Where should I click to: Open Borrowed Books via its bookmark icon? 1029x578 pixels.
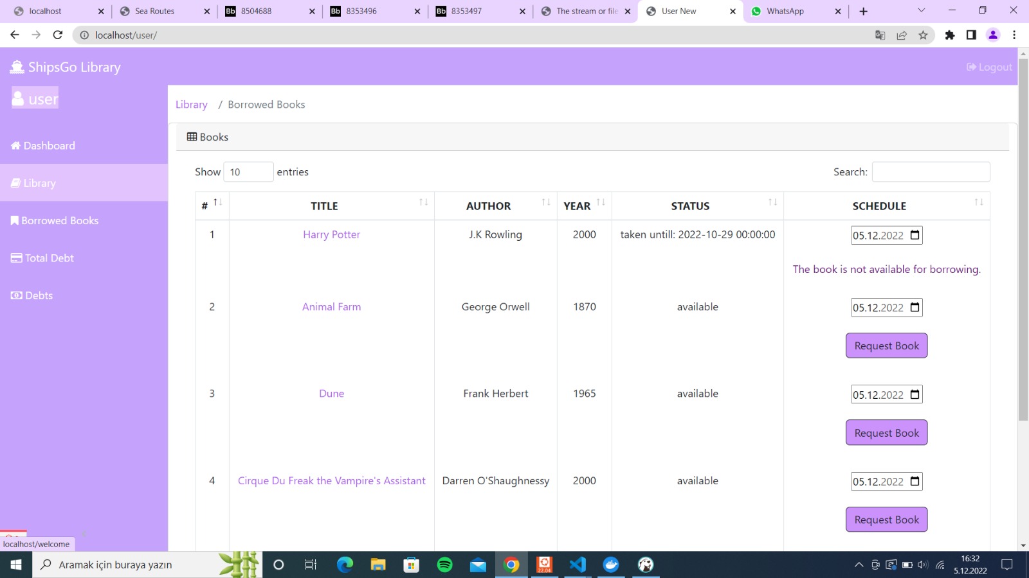coord(15,220)
